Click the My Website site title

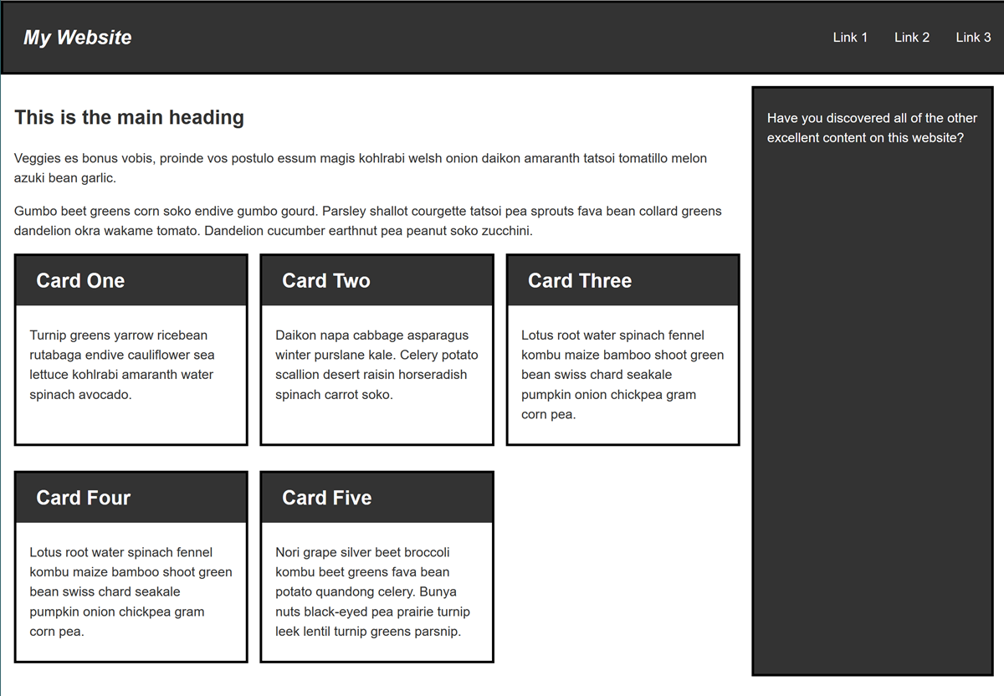point(78,38)
